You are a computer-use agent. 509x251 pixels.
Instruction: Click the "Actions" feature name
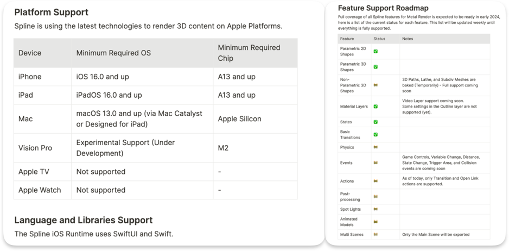[x=347, y=181]
